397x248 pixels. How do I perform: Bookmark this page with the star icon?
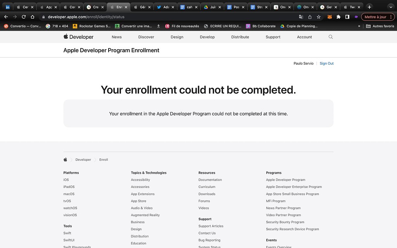tap(318, 17)
